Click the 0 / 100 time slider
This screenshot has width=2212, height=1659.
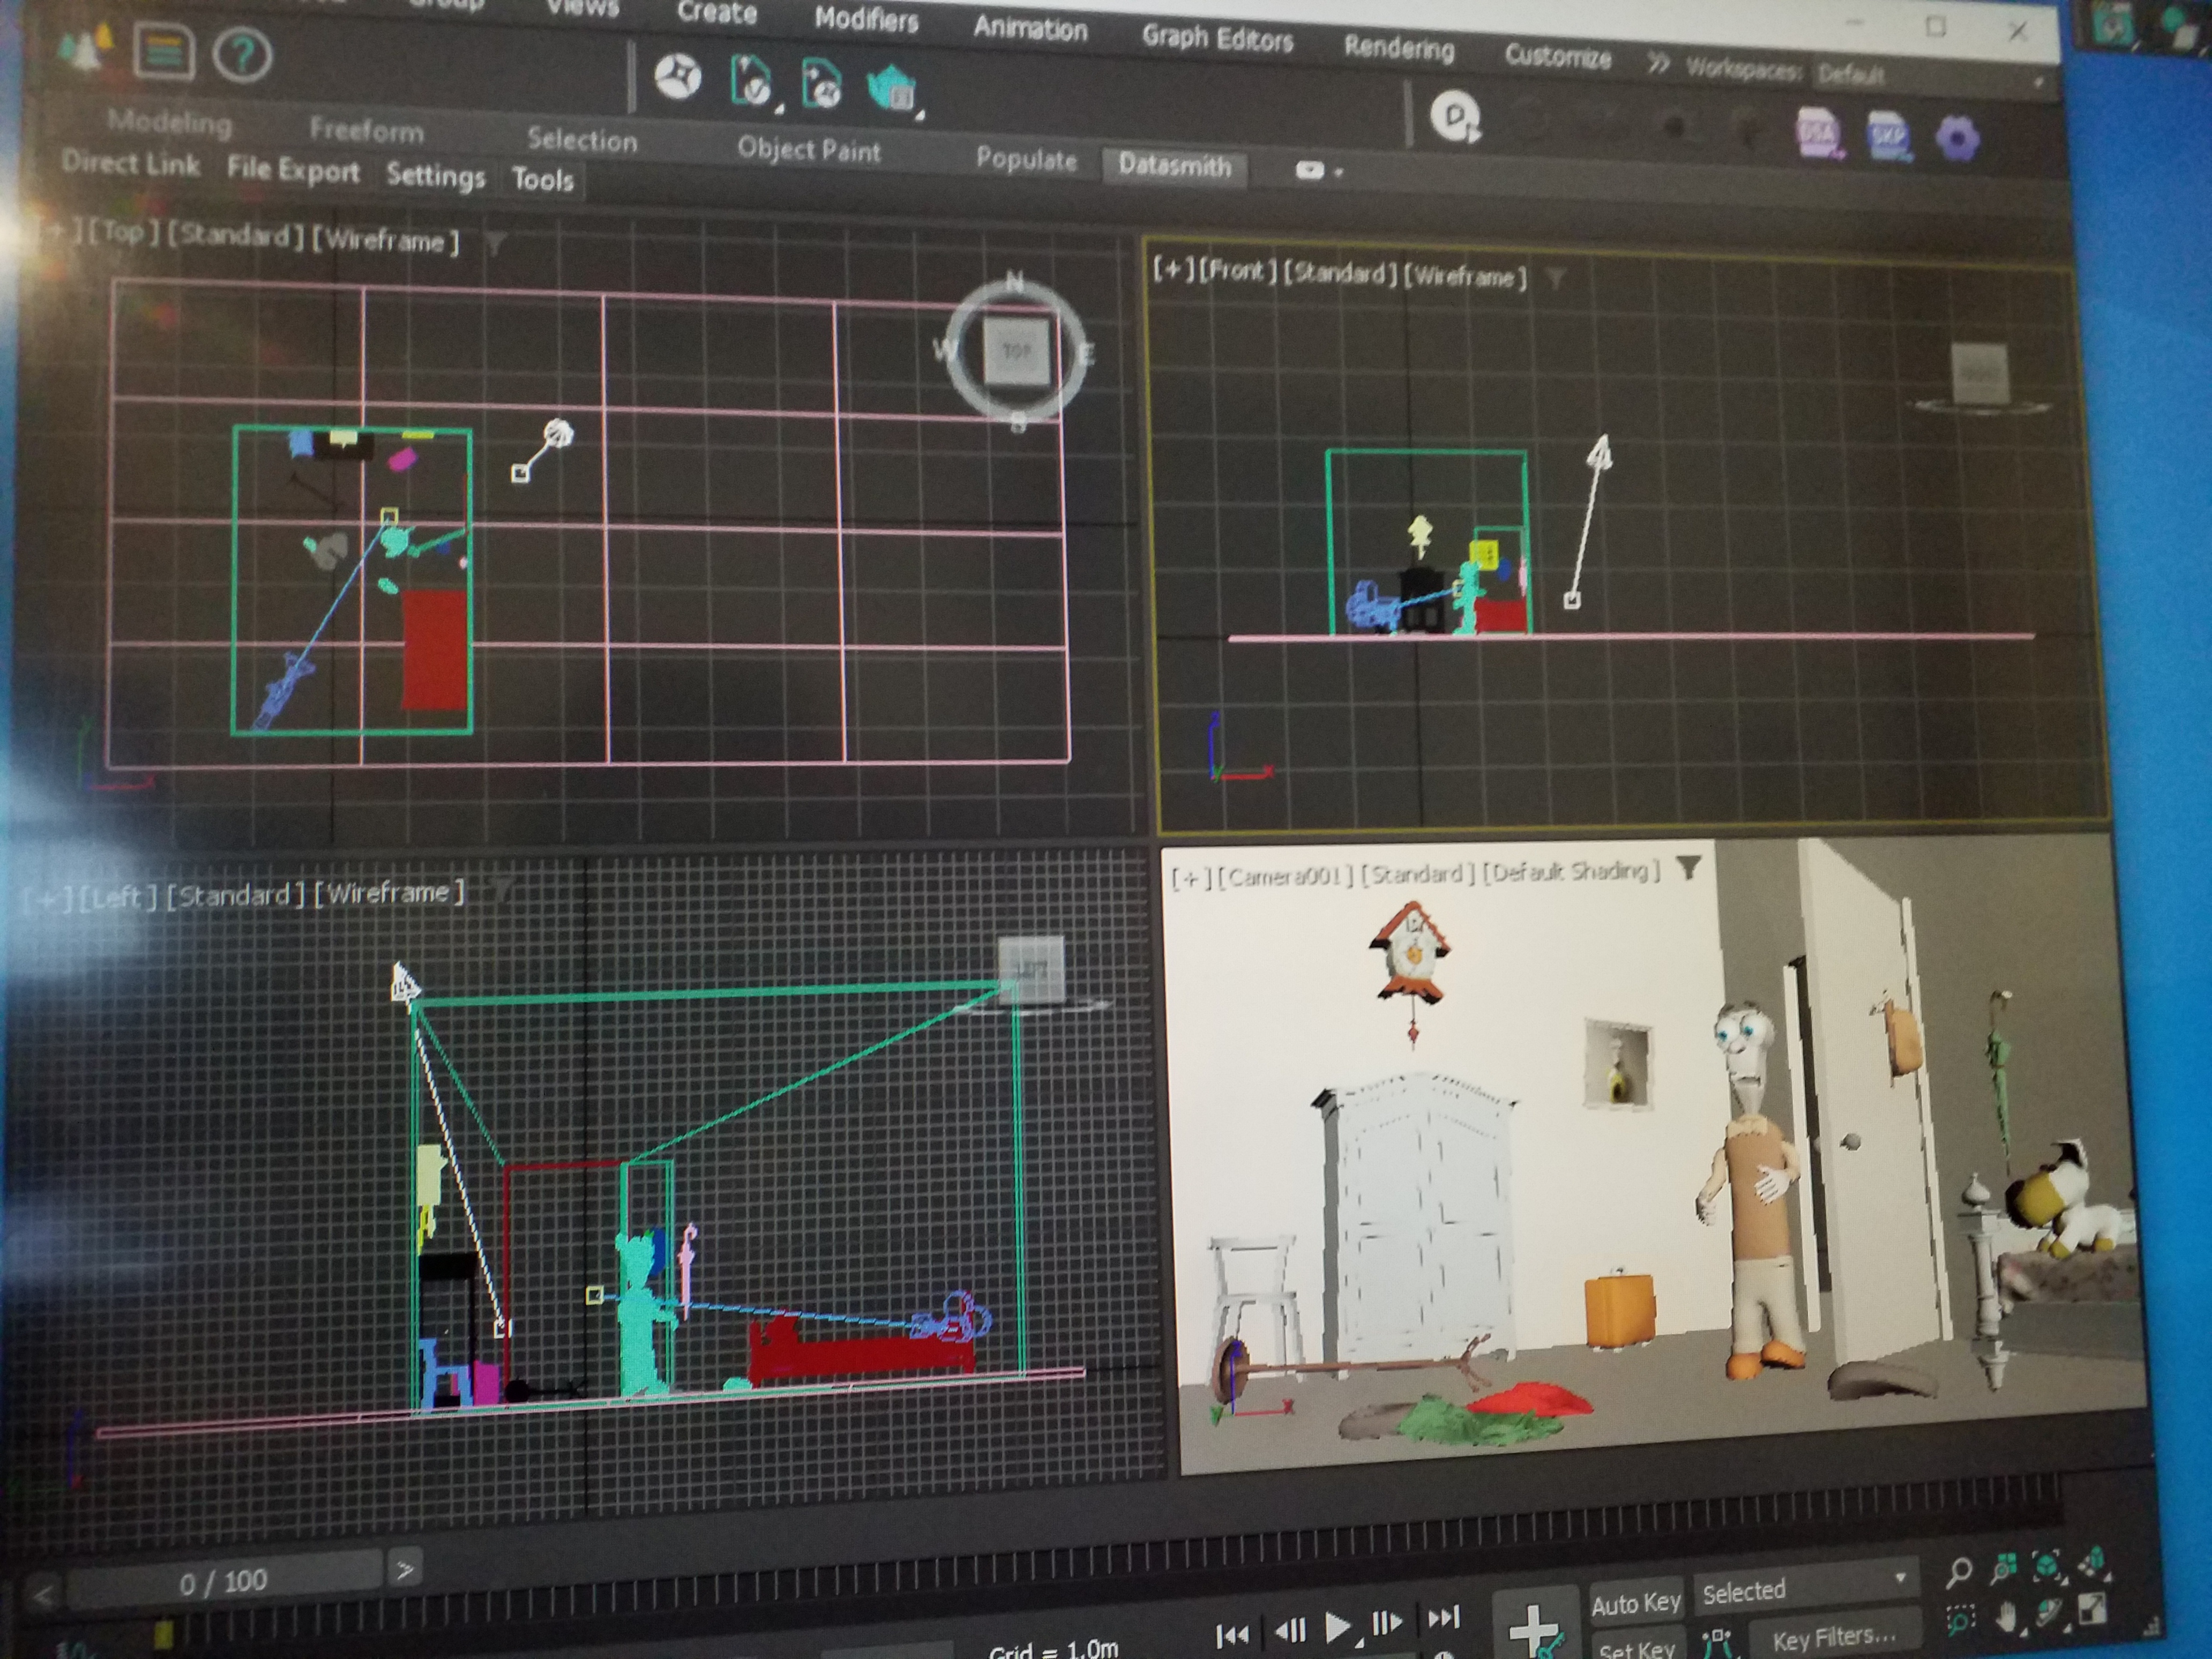[223, 1581]
